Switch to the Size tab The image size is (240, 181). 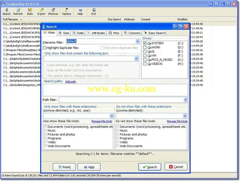click(64, 33)
